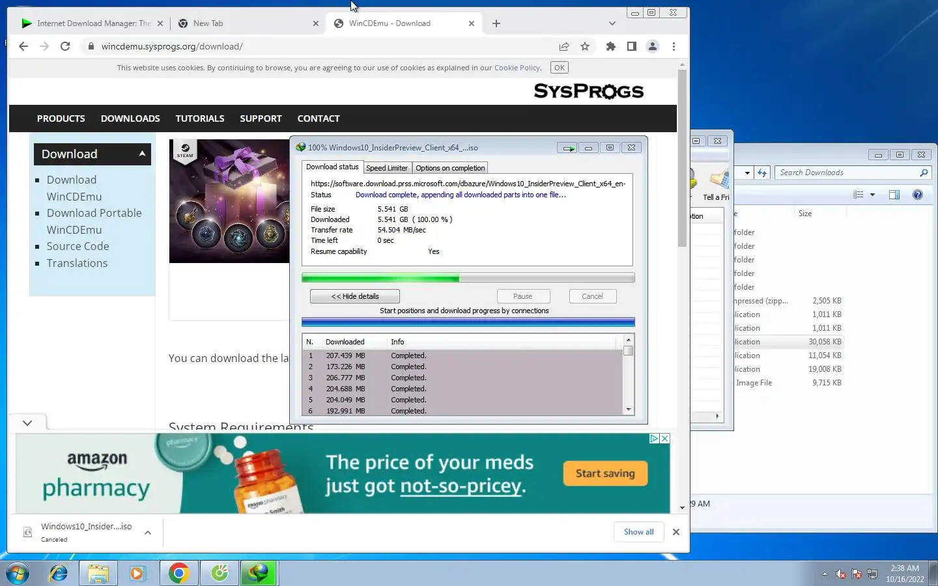Close the Internet Download Manager tab
This screenshot has height=586, width=938.
tap(160, 23)
